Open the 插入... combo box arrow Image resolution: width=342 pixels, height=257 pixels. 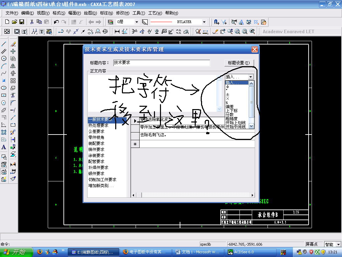tap(250, 77)
